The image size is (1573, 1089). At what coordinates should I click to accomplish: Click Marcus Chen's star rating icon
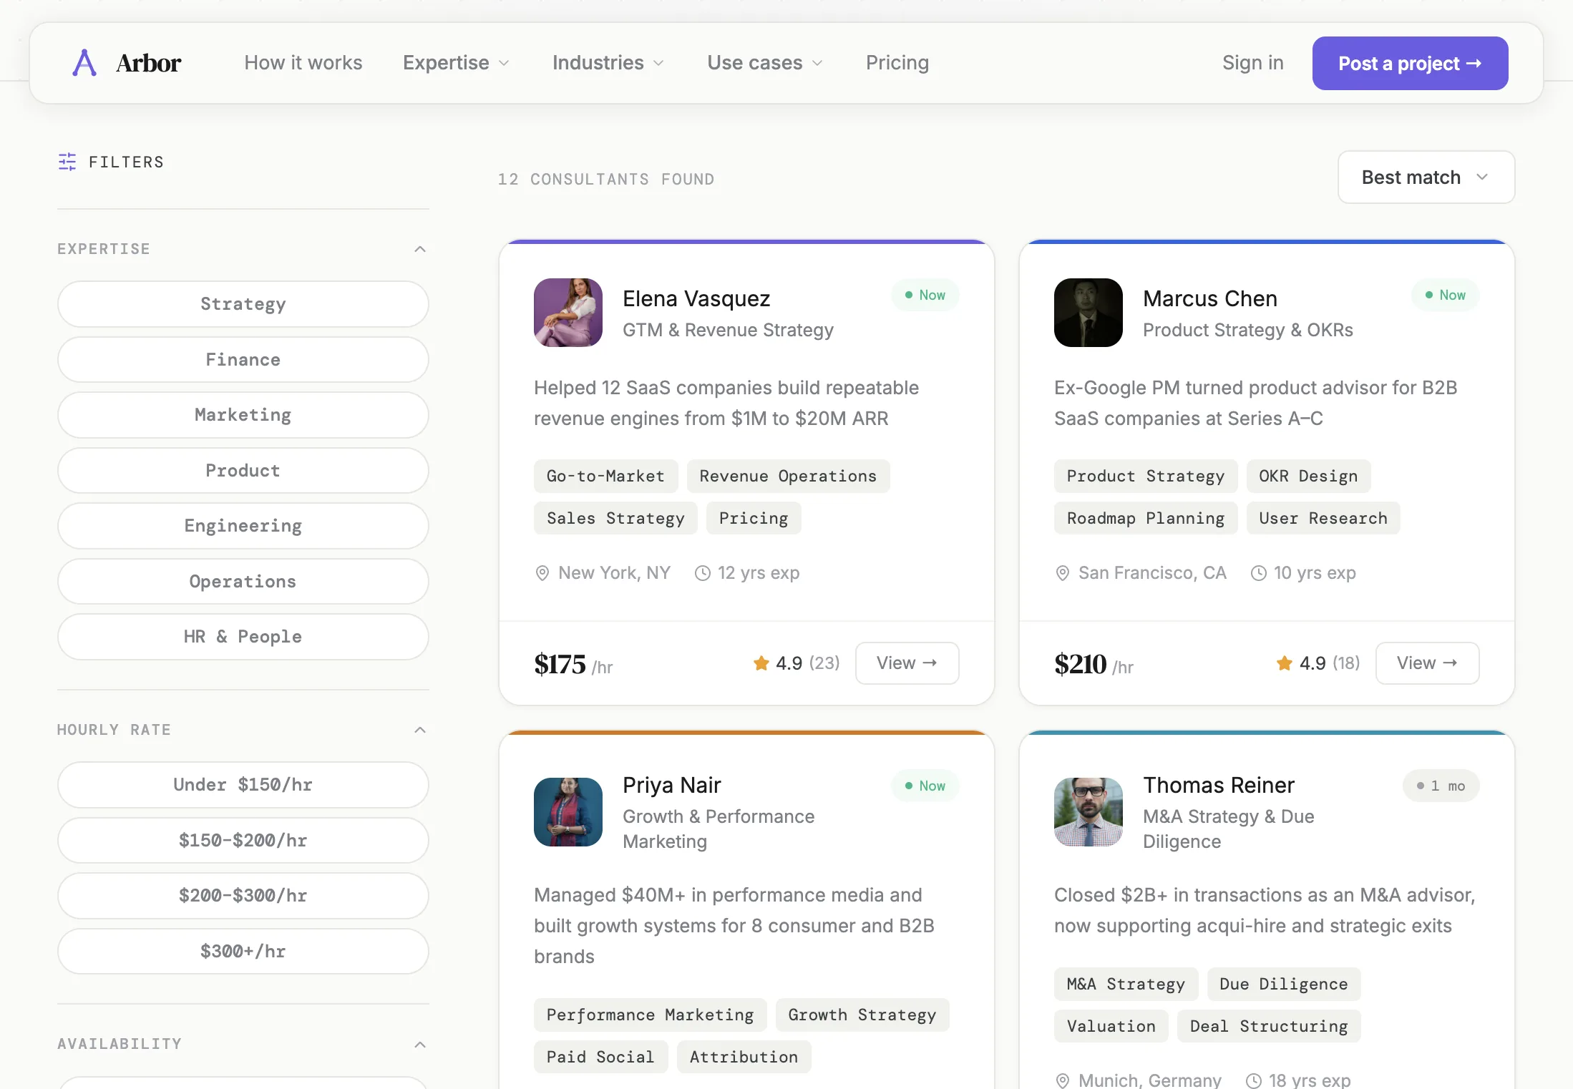(x=1284, y=663)
